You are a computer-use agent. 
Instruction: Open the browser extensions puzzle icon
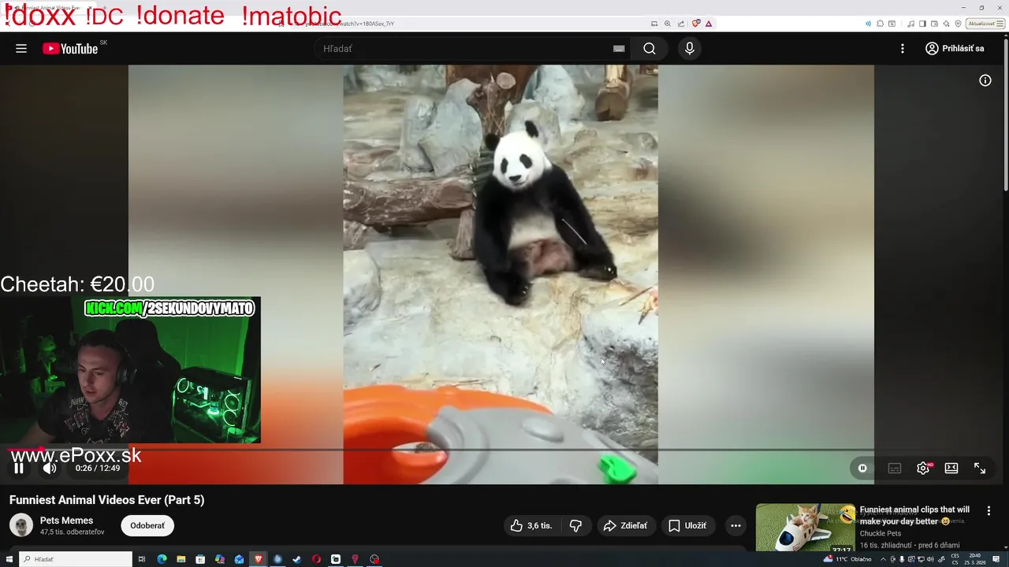point(880,24)
